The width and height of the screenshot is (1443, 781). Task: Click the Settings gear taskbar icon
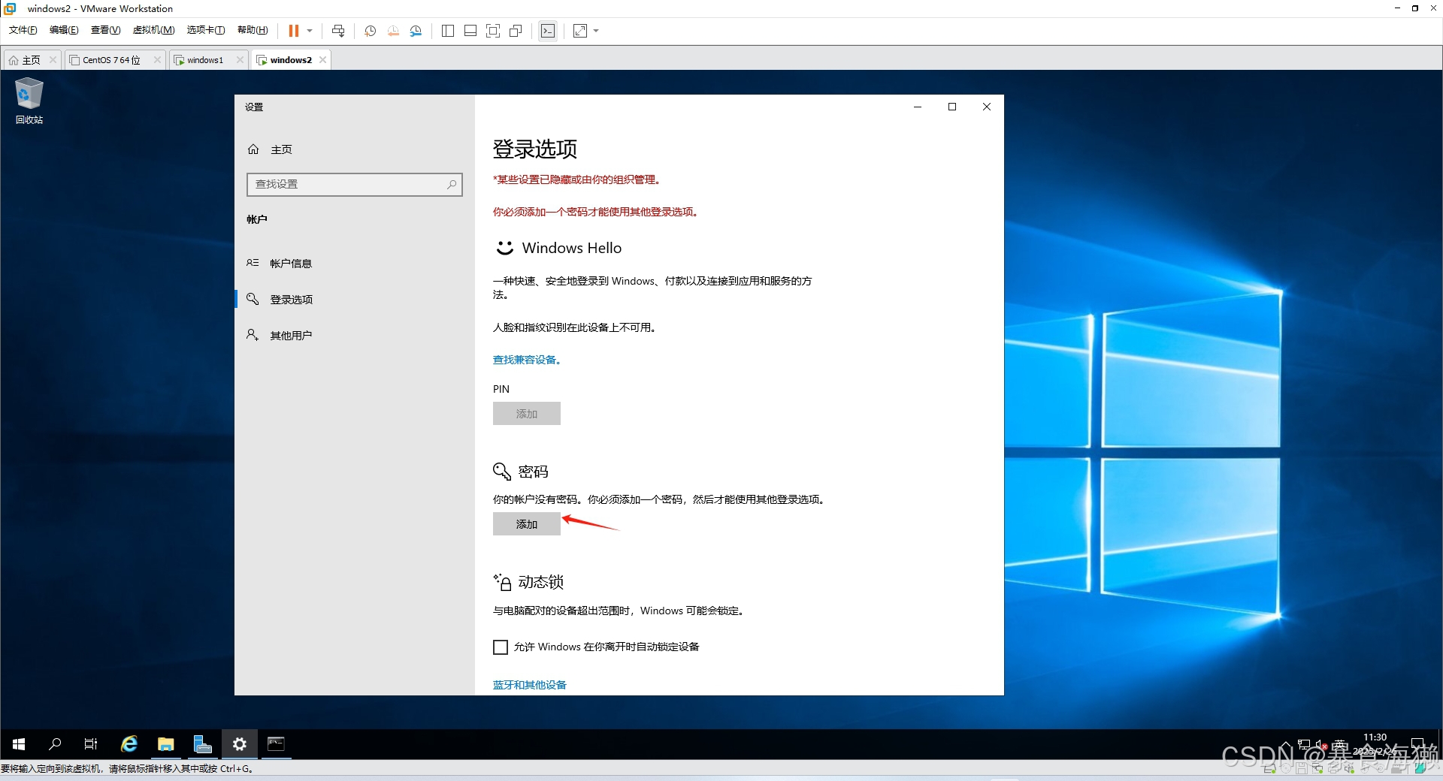[x=240, y=744]
